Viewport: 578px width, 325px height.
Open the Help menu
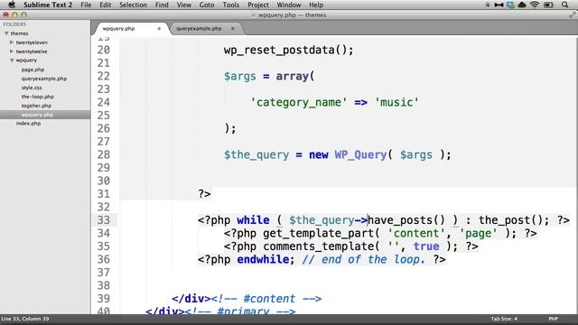coord(316,5)
